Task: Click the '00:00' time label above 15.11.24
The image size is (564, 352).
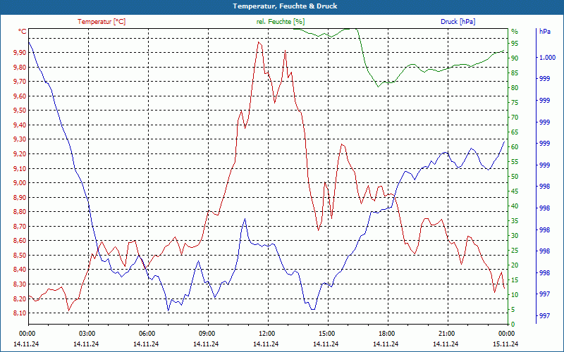Action: [x=506, y=334]
